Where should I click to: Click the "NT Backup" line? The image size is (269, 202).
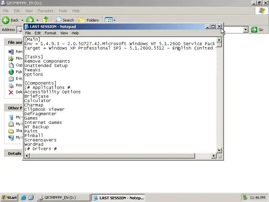pyautogui.click(x=37, y=127)
